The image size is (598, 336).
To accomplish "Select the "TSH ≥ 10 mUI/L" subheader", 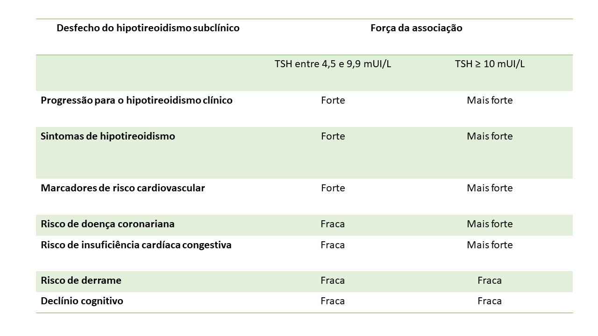I will tap(490, 64).
